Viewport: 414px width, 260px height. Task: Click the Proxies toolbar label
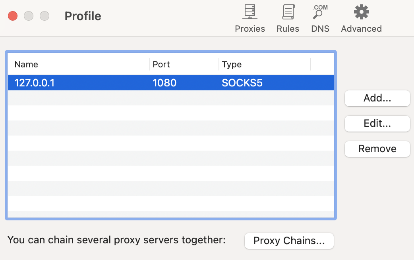pos(250,29)
